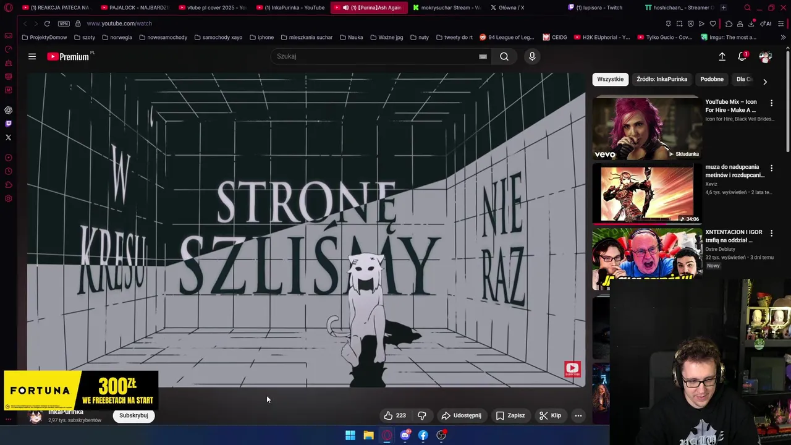Open Facebook app from the taskbar
Screen dimensions: 791x445
(x=423, y=435)
